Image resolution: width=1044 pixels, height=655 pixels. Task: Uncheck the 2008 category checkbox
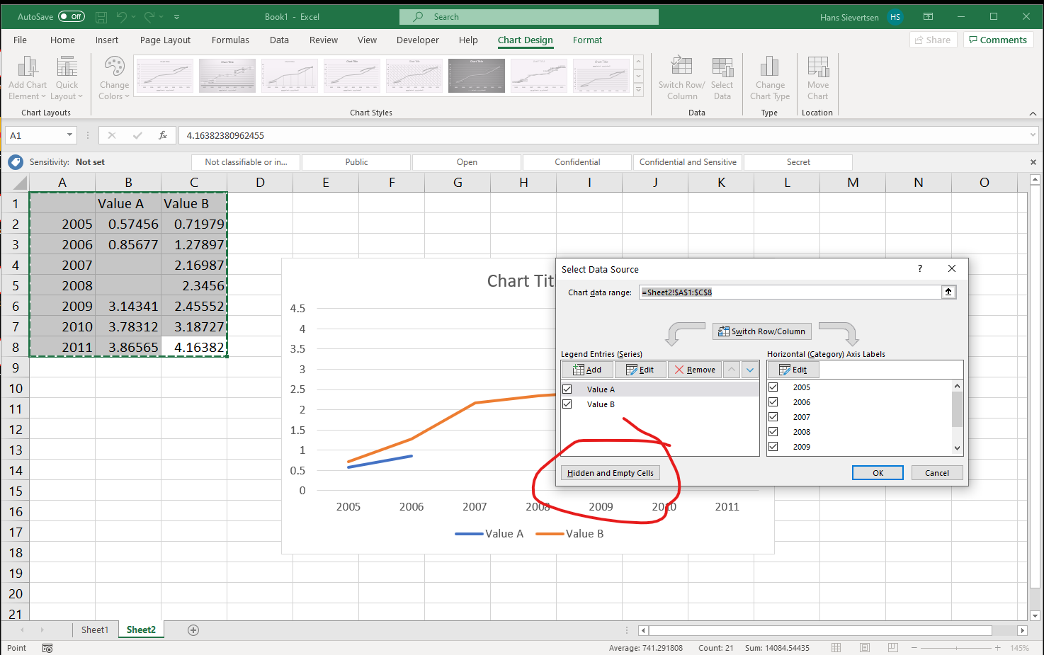point(773,431)
